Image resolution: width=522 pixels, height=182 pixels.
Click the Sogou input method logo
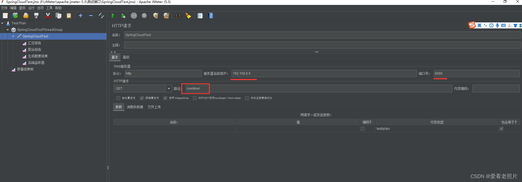pos(472,25)
